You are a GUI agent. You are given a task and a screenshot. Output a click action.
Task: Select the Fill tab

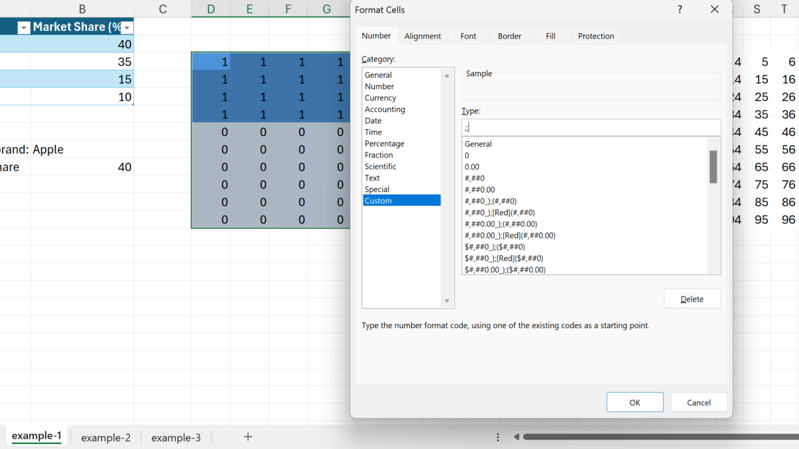[551, 36]
